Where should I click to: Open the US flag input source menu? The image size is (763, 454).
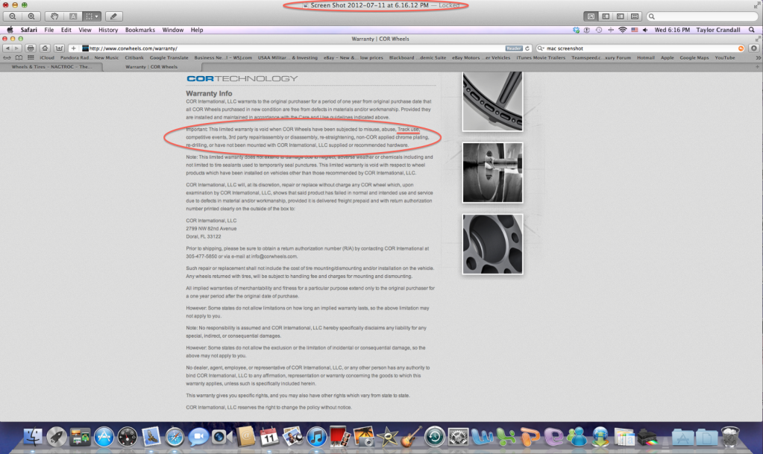(634, 30)
